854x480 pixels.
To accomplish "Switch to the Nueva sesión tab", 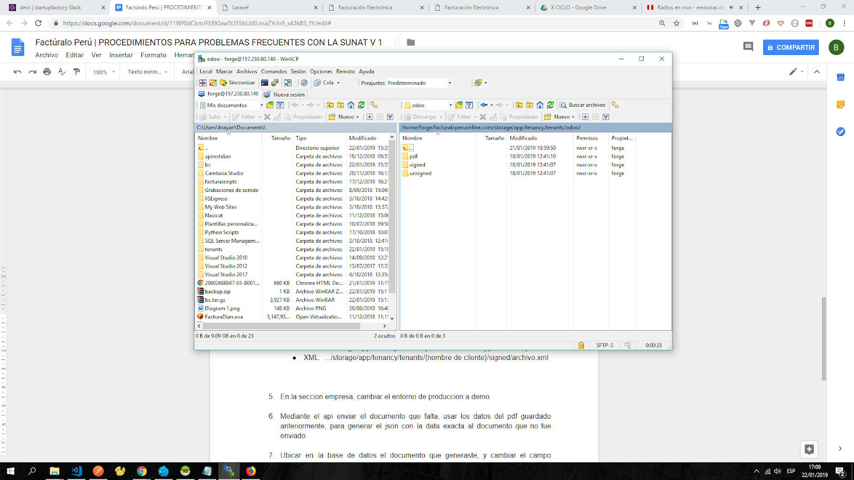I will [284, 94].
